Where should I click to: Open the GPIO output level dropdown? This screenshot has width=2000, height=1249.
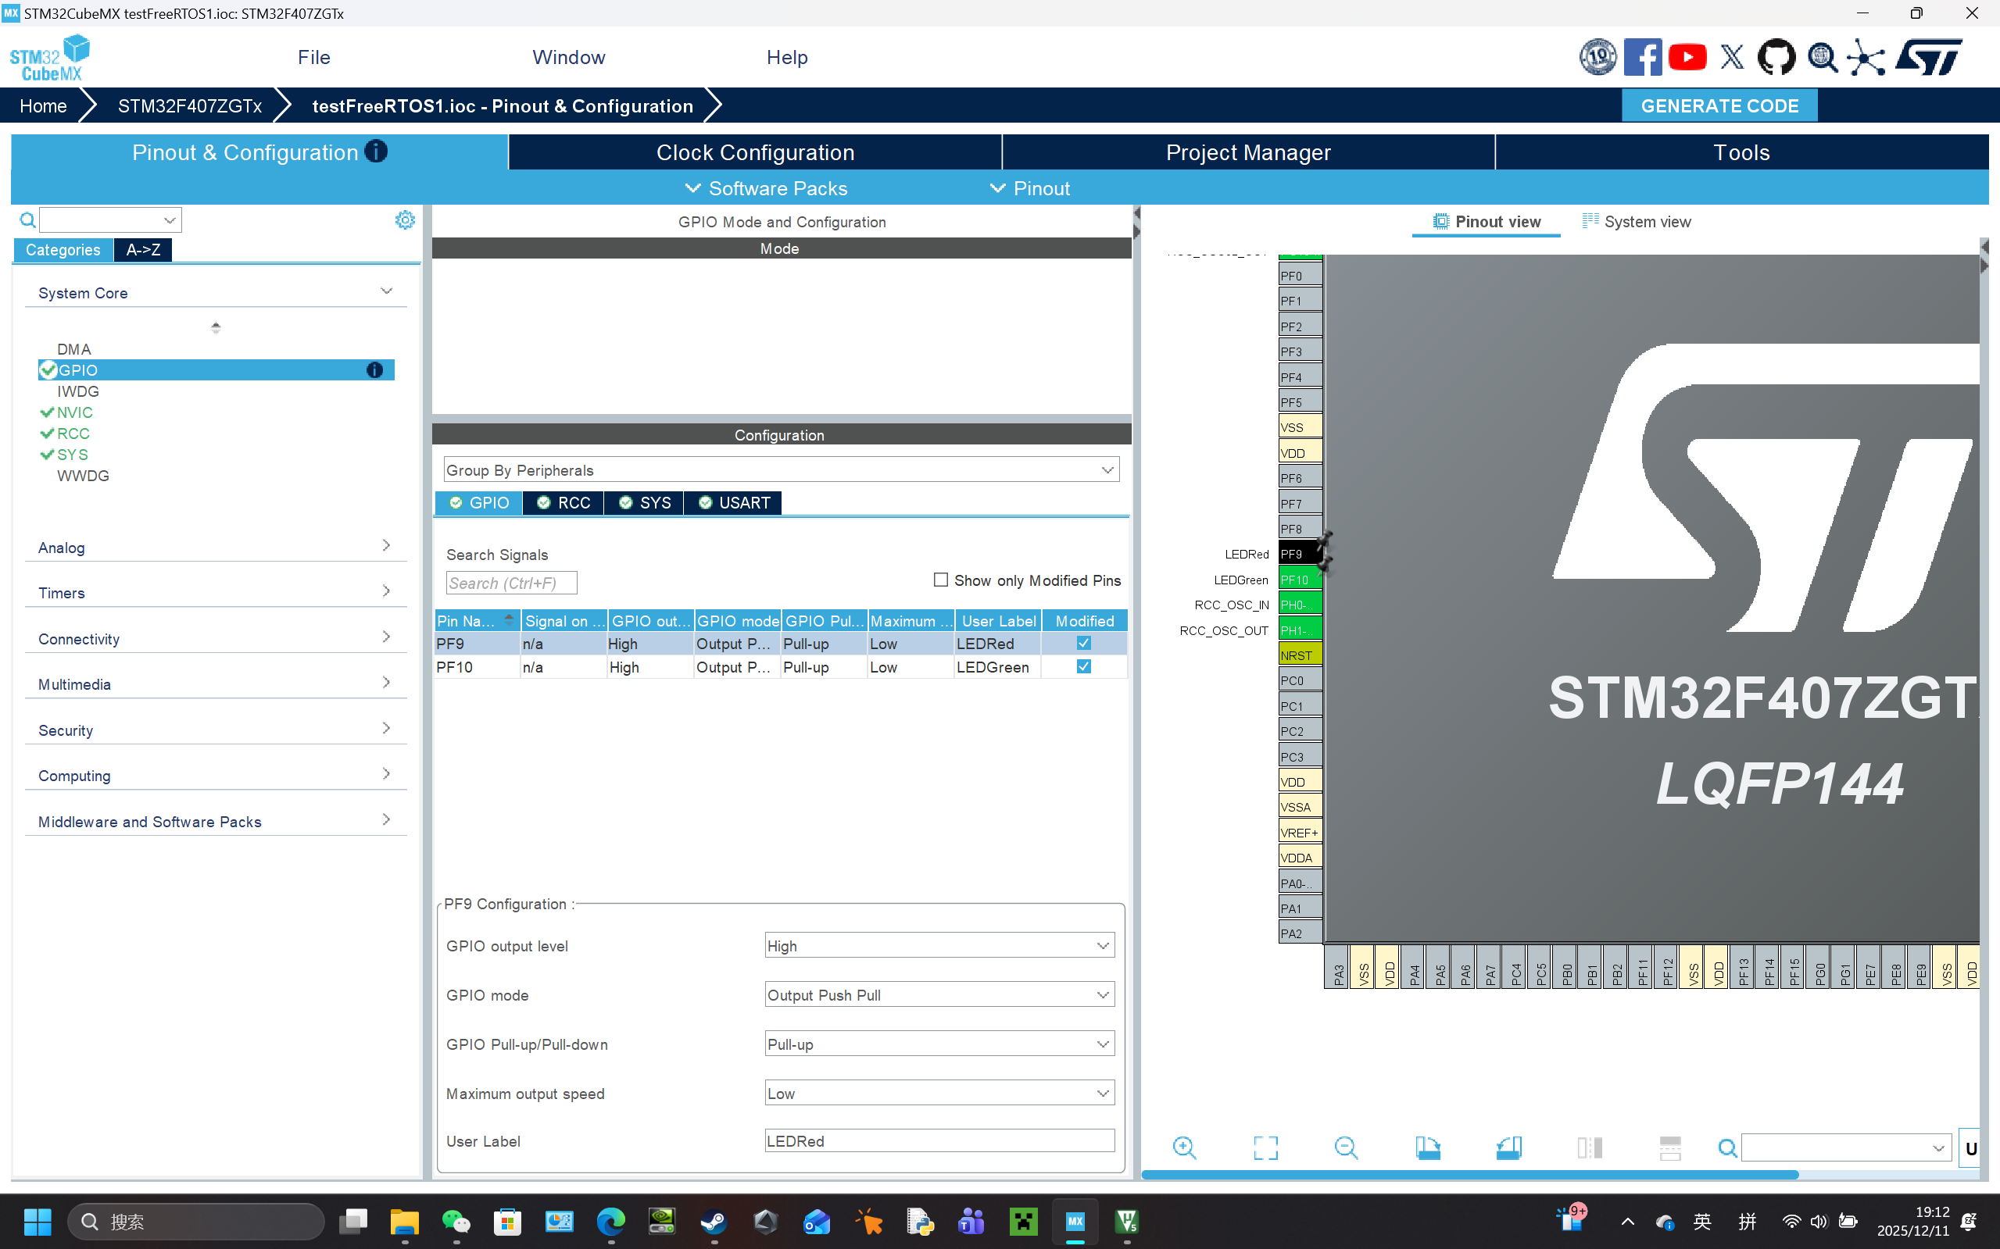click(x=939, y=946)
